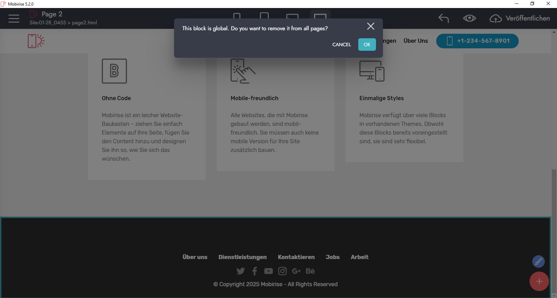Screen dimensions: 557x298
Task: Minimize the Mobirise window
Action: coord(517,4)
